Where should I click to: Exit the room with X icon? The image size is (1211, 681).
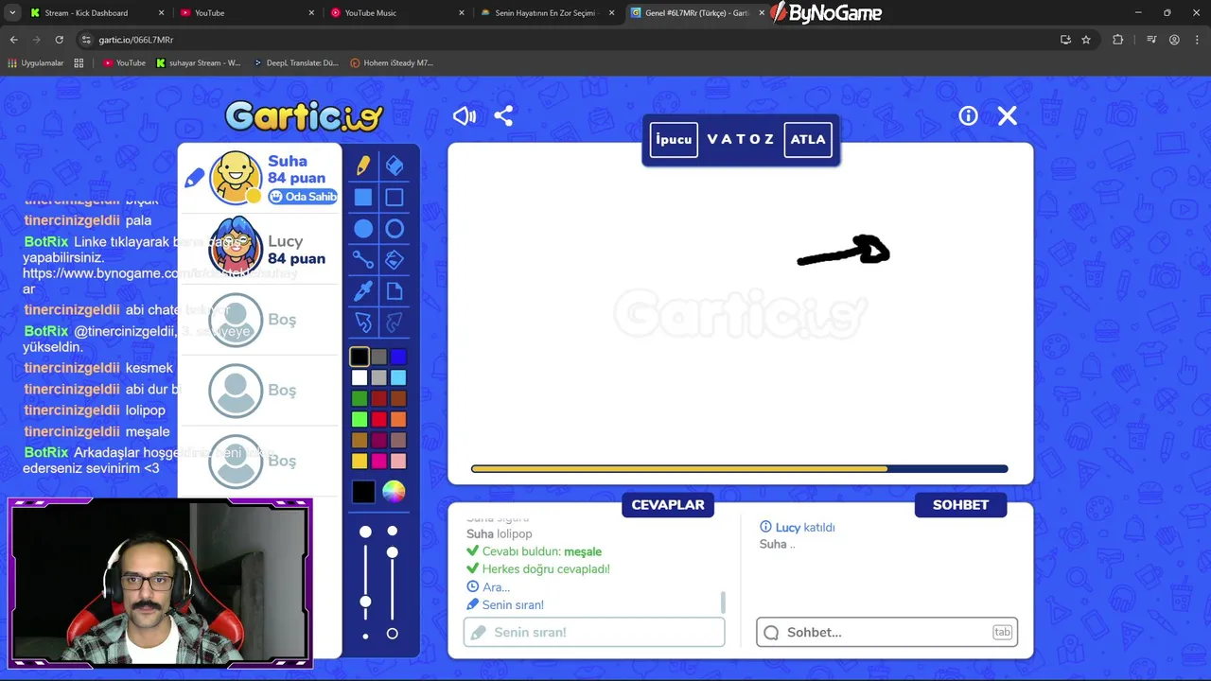tap(1008, 115)
